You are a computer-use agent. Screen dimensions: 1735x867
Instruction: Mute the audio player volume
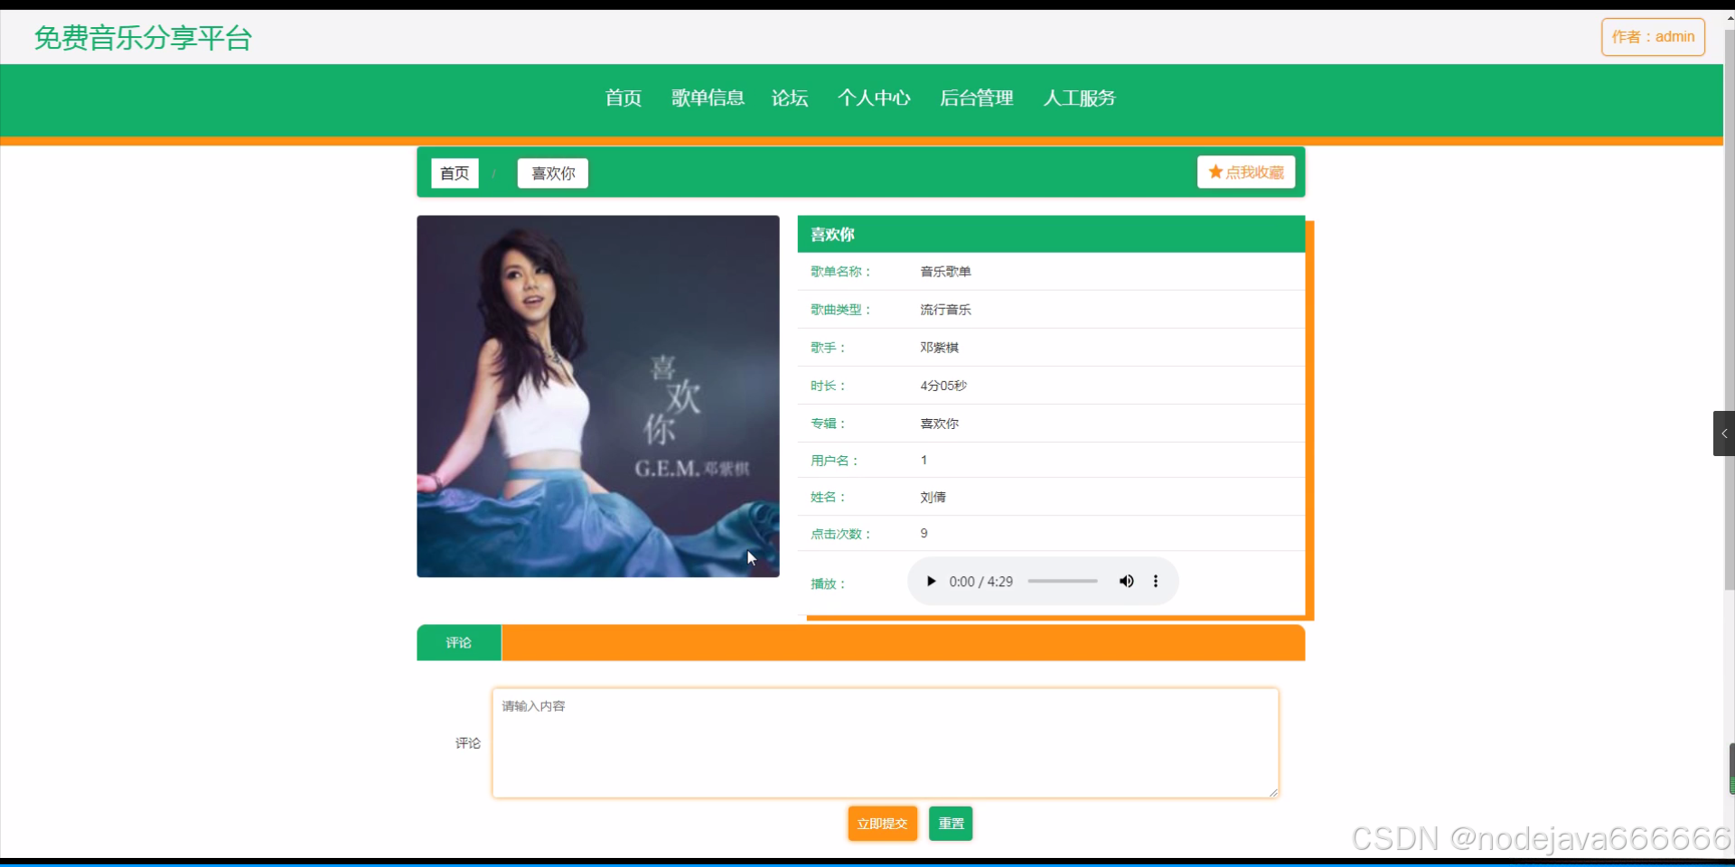[x=1126, y=582]
